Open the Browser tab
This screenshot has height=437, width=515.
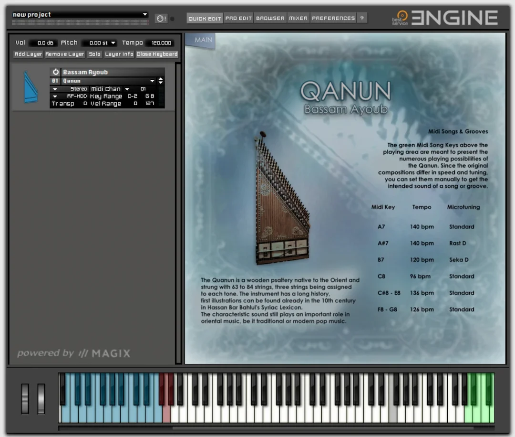coord(270,18)
